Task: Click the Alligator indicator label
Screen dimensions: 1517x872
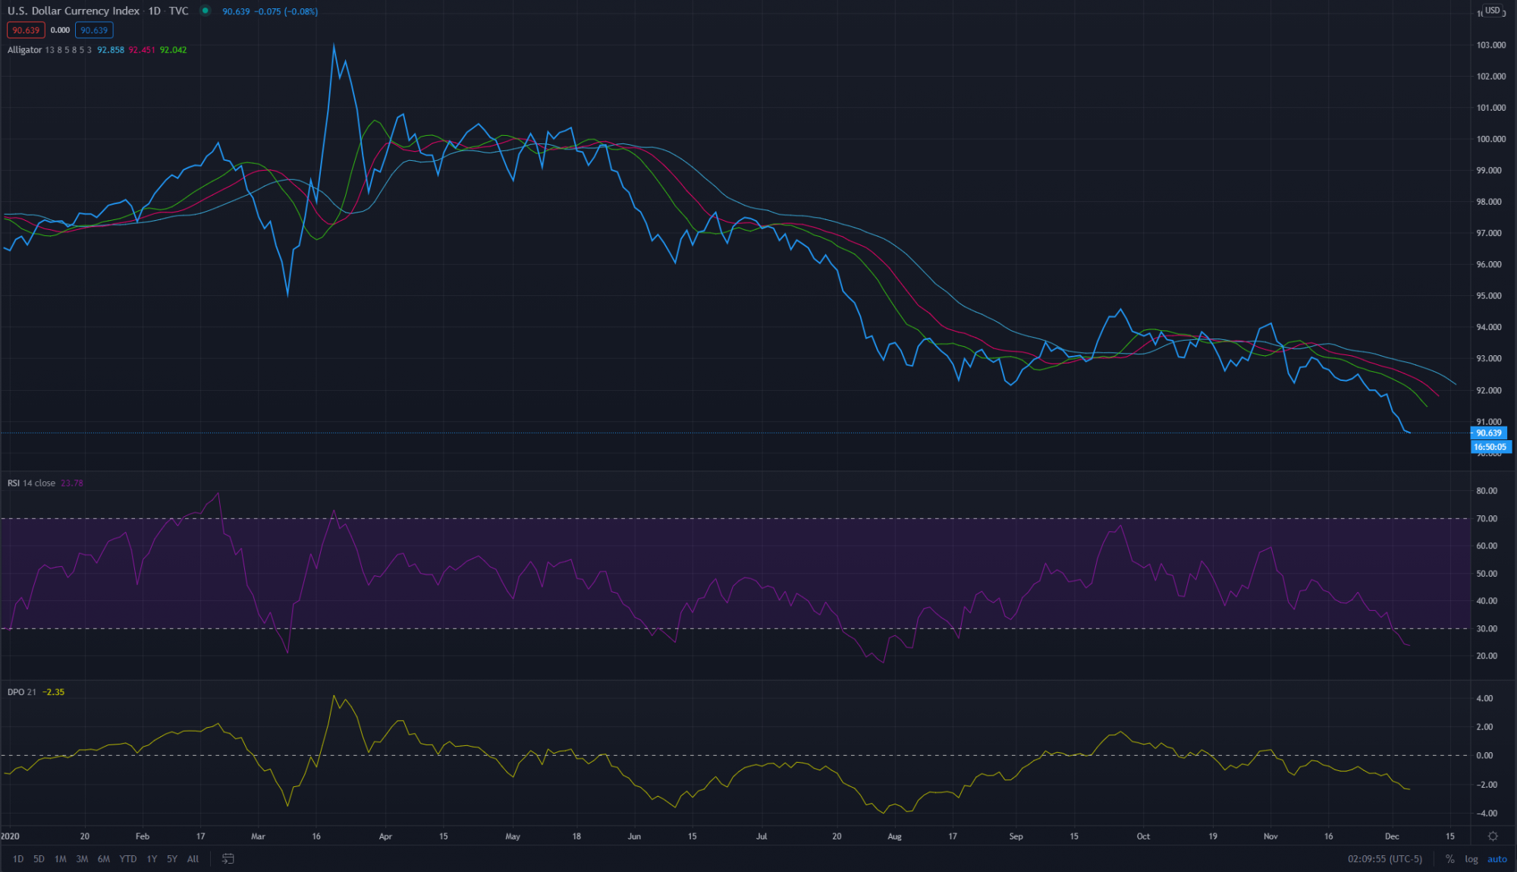Action: [x=24, y=50]
